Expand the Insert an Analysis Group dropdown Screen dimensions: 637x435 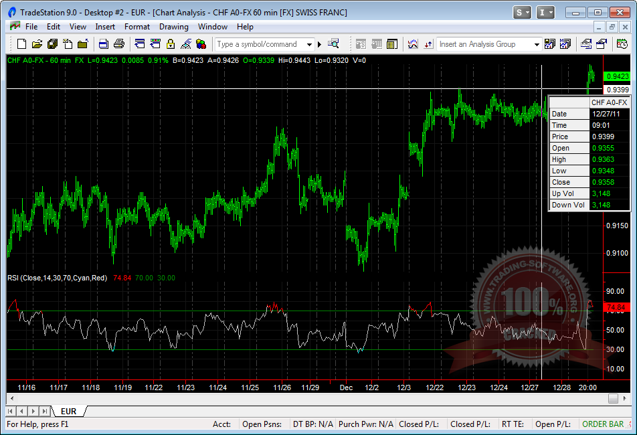coord(536,44)
